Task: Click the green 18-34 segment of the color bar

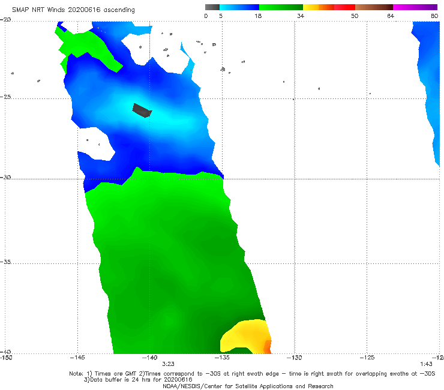Action: click(281, 7)
